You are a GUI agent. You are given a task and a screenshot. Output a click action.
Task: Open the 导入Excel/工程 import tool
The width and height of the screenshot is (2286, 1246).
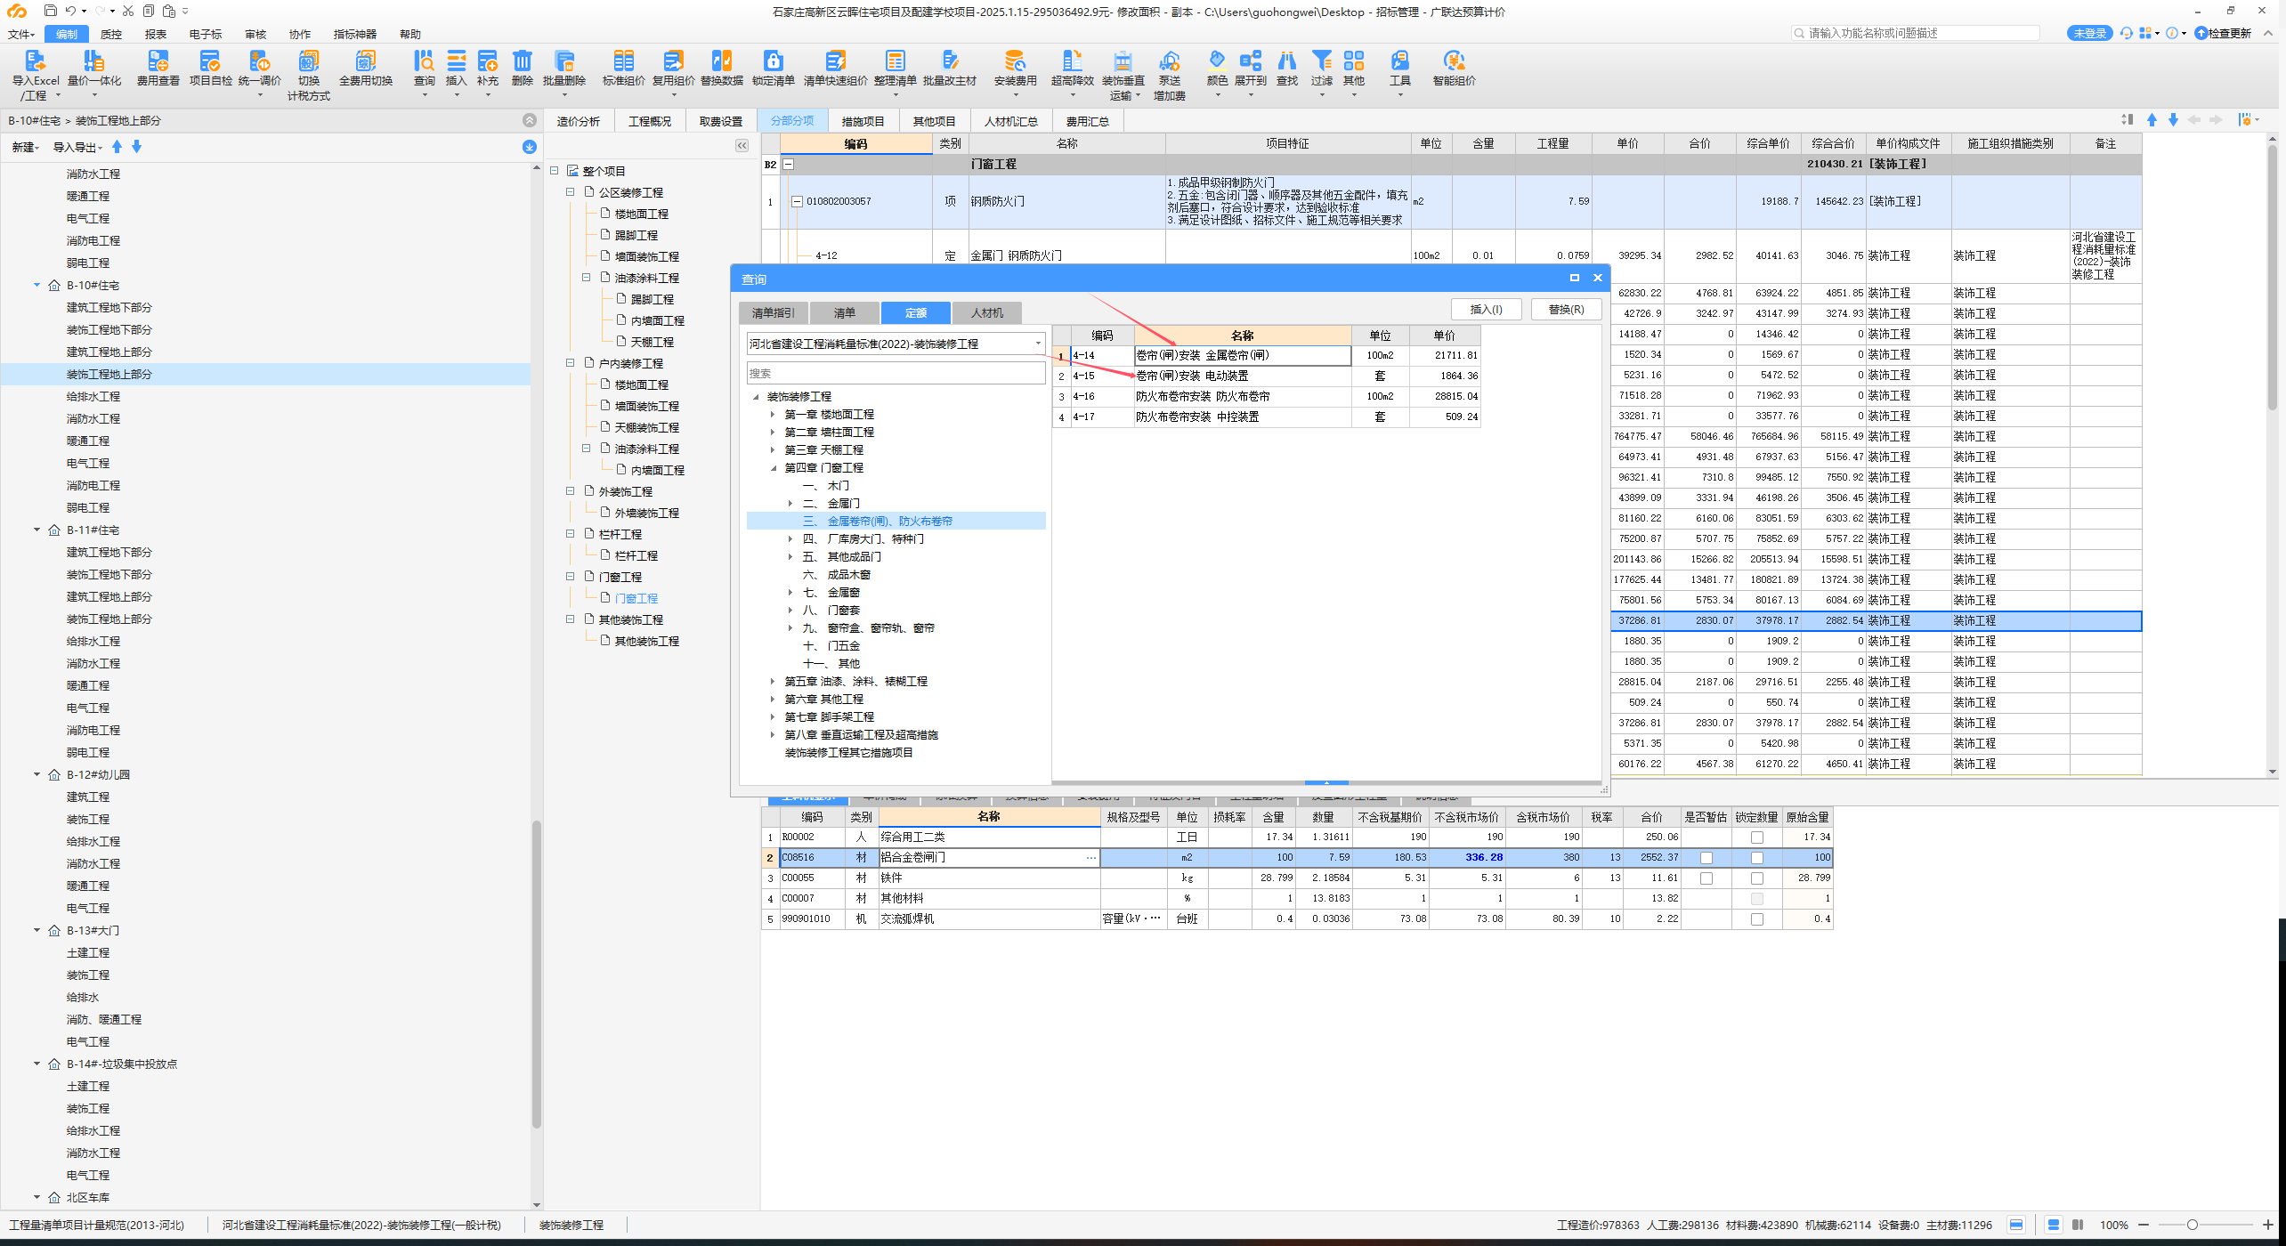click(x=35, y=74)
